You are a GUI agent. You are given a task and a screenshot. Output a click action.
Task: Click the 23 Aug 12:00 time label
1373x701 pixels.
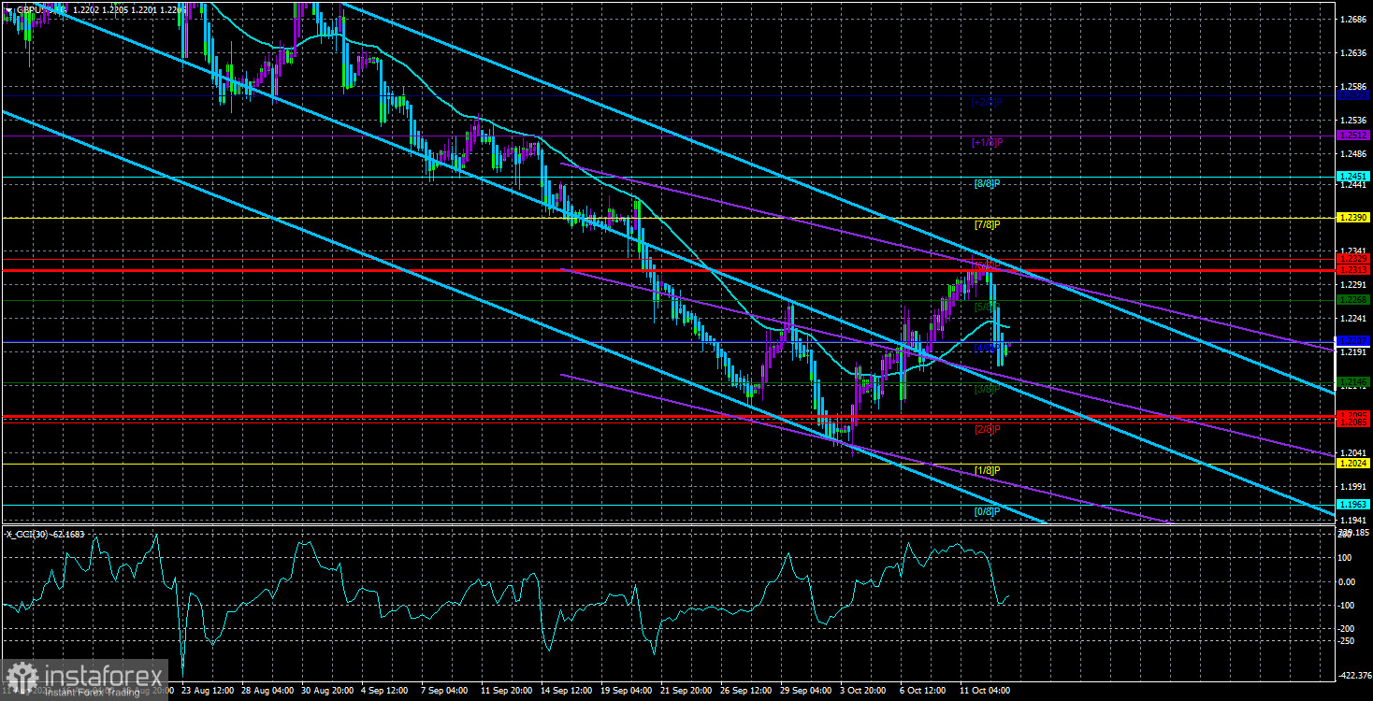(x=208, y=691)
